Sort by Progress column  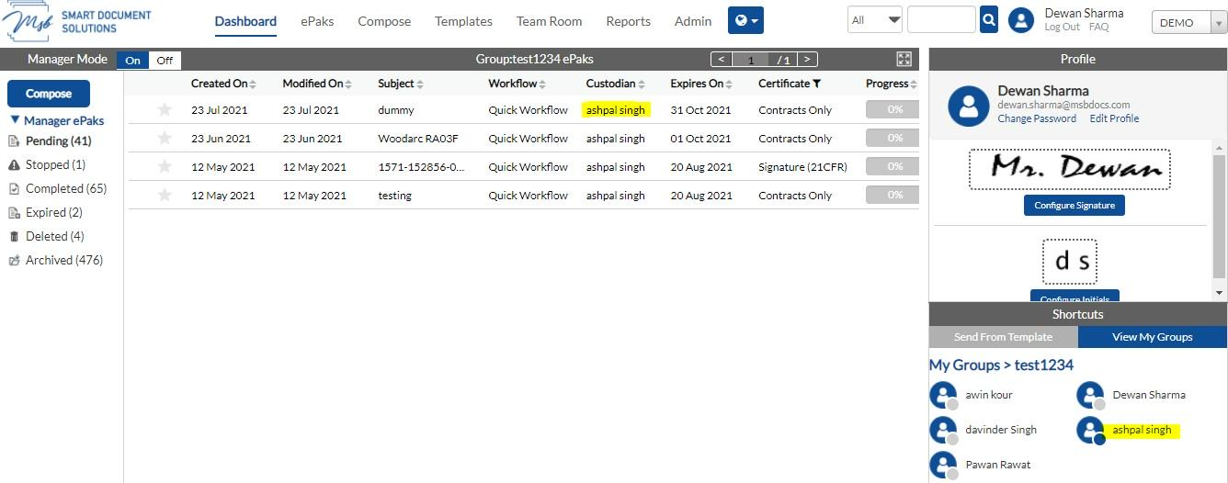(x=892, y=84)
